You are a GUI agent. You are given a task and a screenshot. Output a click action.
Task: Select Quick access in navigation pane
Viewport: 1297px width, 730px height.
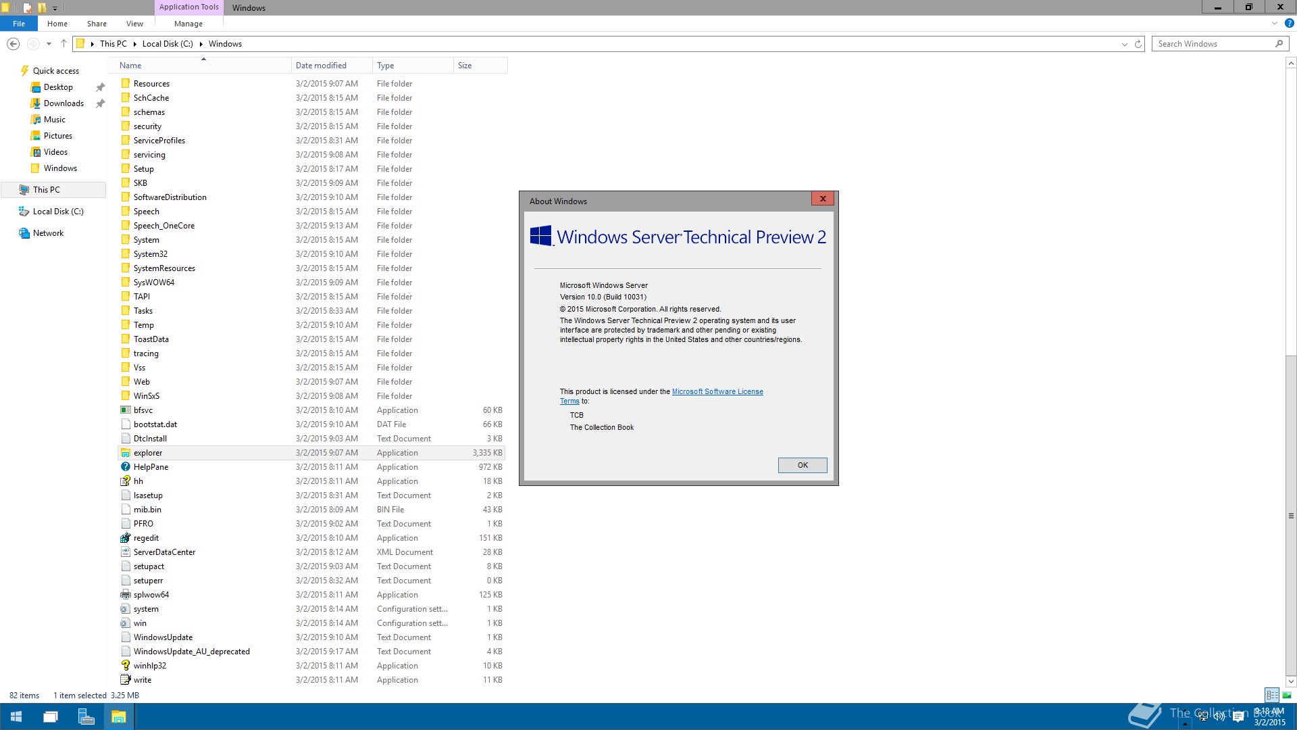[x=56, y=71]
